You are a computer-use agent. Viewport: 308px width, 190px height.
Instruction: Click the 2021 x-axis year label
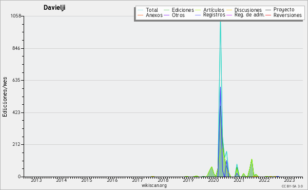click(239, 180)
